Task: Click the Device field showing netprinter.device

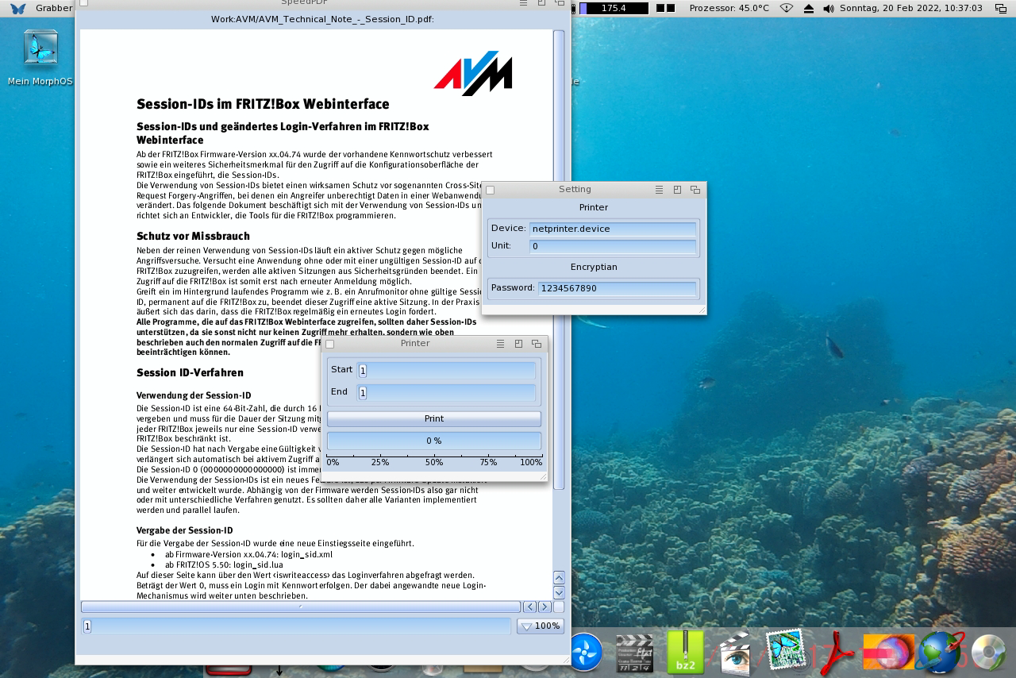Action: point(612,229)
